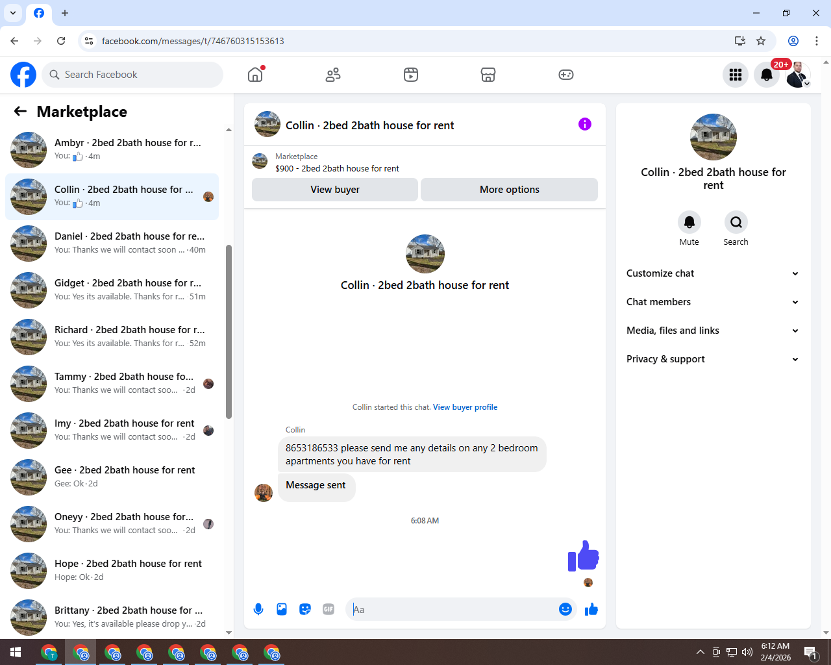The width and height of the screenshot is (831, 665).
Task: Select Collin's message with phone number
Action: [x=412, y=455]
